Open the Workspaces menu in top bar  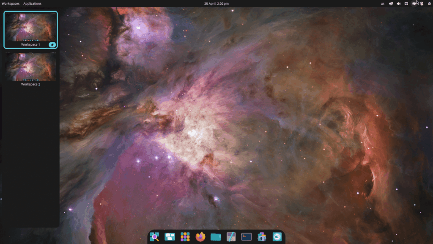coord(11,3)
